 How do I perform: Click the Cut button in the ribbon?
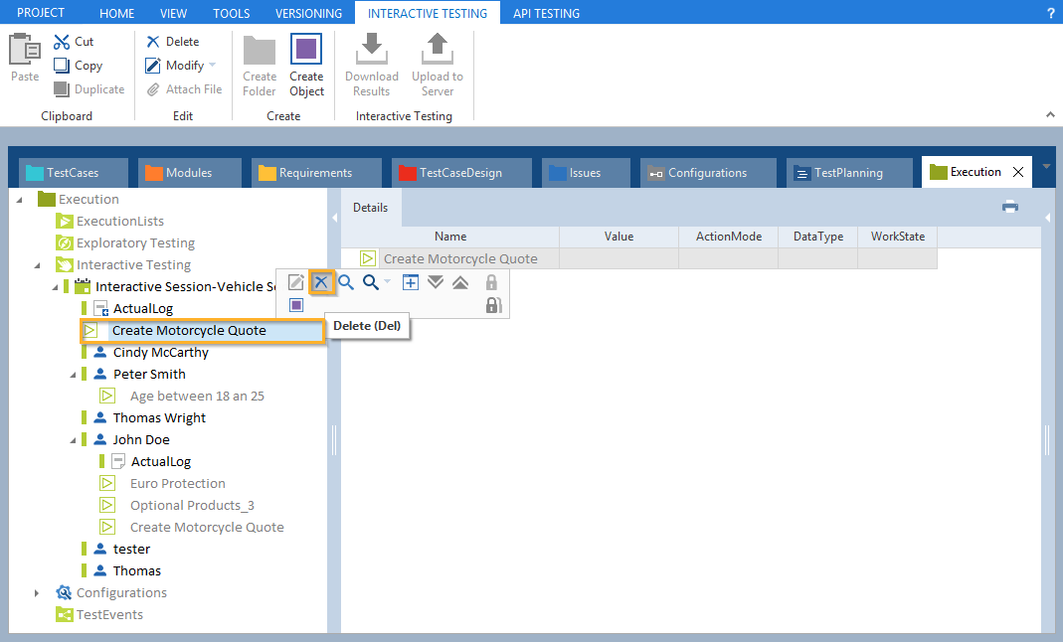click(x=75, y=42)
